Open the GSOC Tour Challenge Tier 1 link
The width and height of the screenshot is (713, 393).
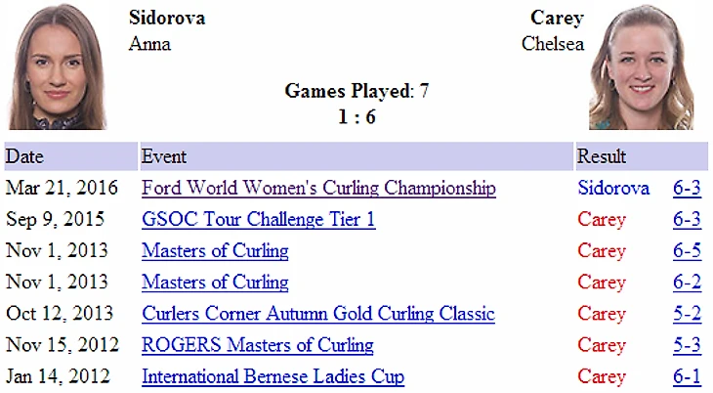point(258,220)
